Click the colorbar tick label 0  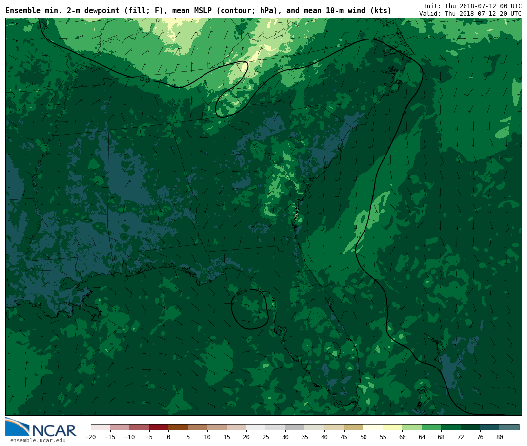168,437
